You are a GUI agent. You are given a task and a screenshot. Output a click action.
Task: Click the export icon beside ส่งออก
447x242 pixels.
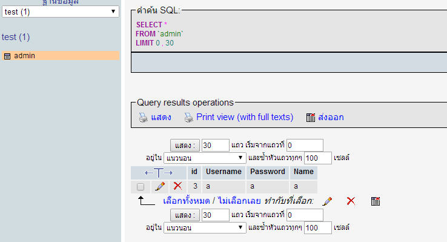click(x=311, y=117)
